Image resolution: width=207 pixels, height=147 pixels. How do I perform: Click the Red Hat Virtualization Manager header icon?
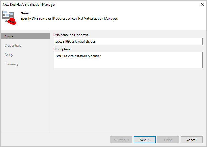[x=10, y=18]
